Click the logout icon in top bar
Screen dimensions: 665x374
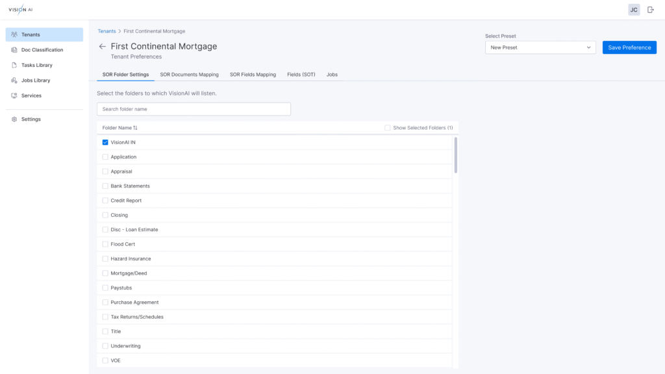point(651,10)
